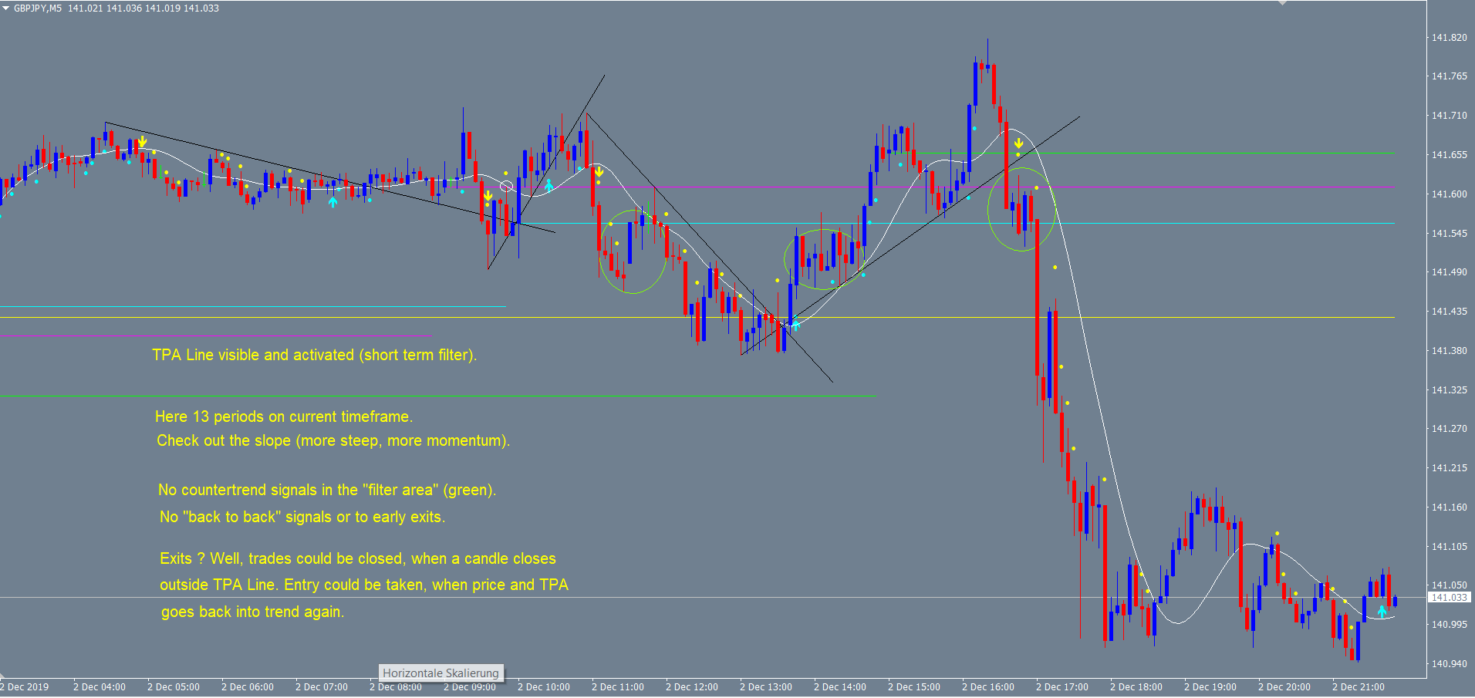The height and width of the screenshot is (698, 1475).
Task: Select the yellow sell arrow near 04:30
Action: coord(143,143)
